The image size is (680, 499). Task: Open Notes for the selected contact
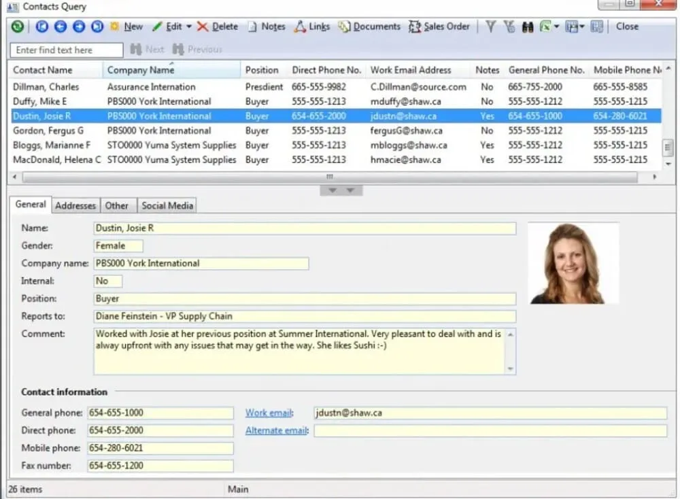point(271,27)
